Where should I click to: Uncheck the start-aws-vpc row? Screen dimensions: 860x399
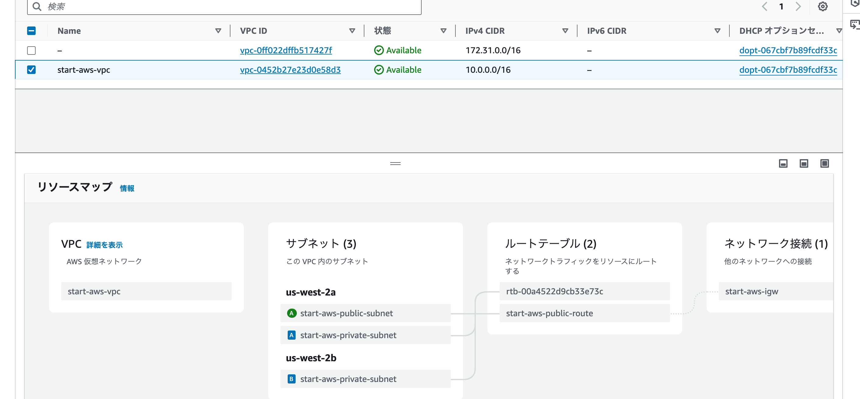pyautogui.click(x=32, y=70)
